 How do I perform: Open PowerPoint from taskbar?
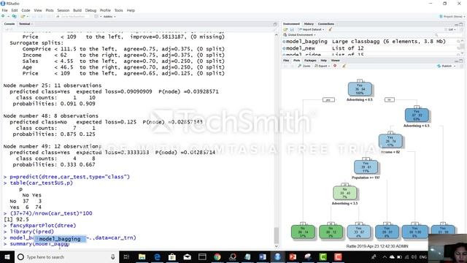(x=293, y=257)
